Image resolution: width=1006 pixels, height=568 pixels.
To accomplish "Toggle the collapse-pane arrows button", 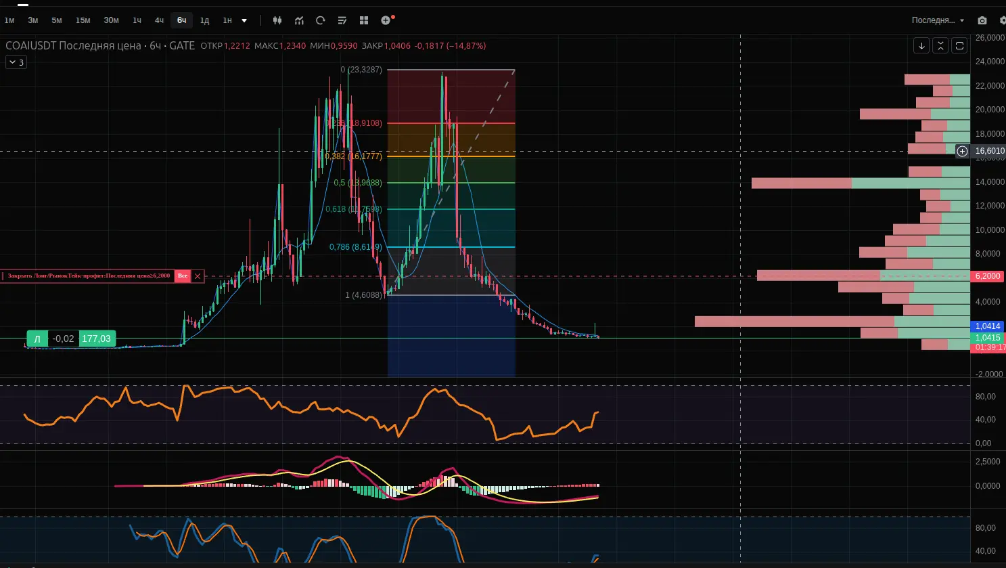I will (x=940, y=45).
